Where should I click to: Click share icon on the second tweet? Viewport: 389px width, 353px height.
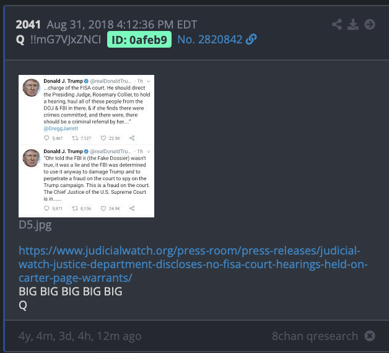(x=132, y=208)
